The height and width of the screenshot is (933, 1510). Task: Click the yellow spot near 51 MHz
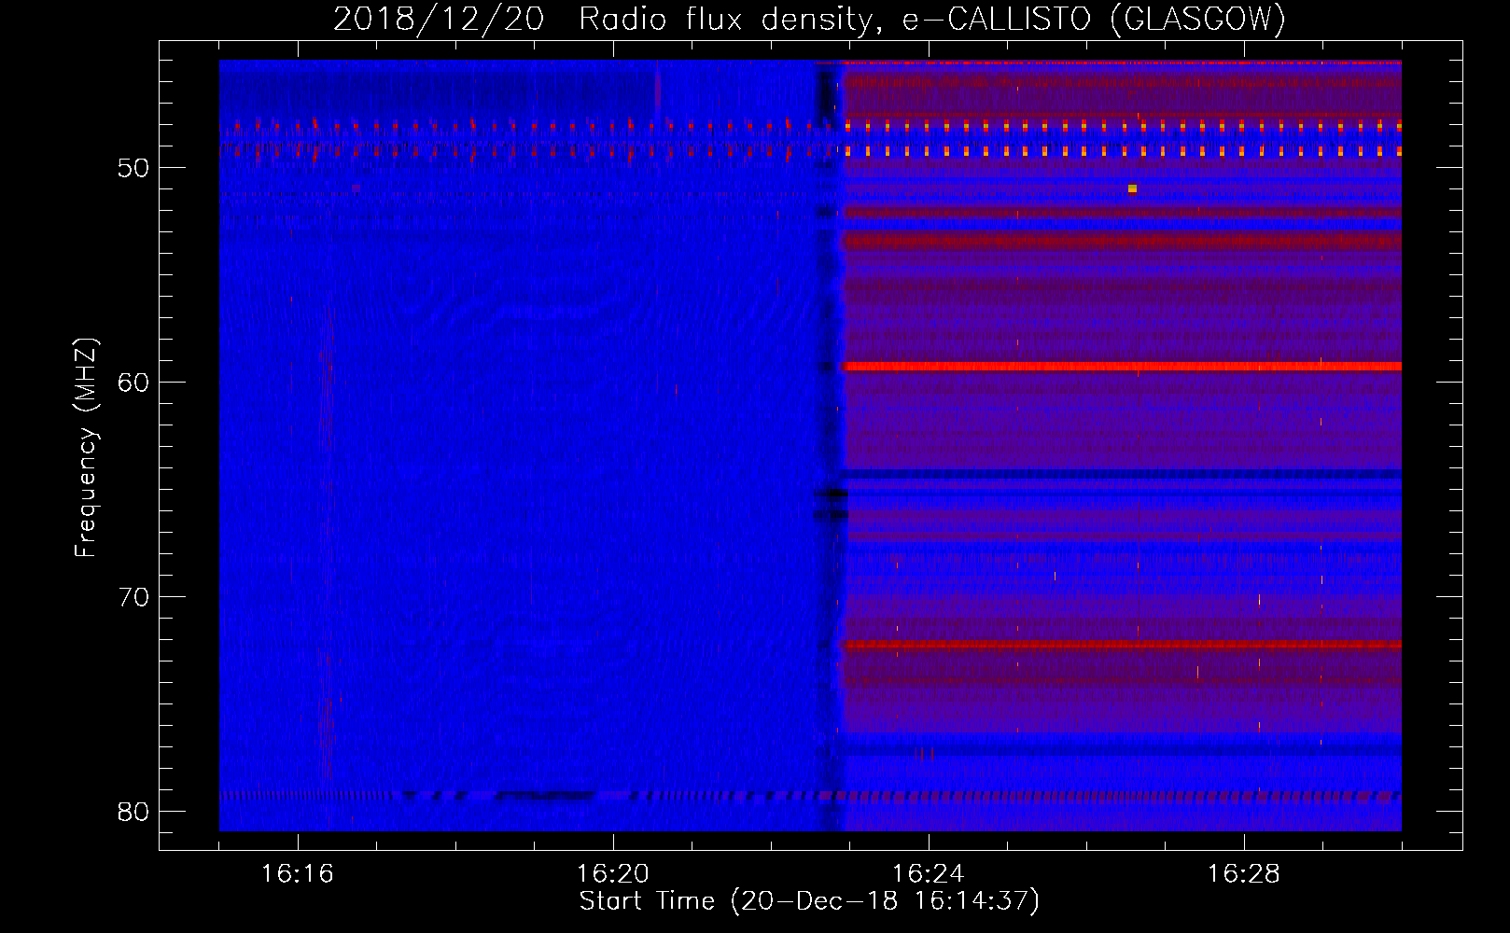(x=1132, y=188)
